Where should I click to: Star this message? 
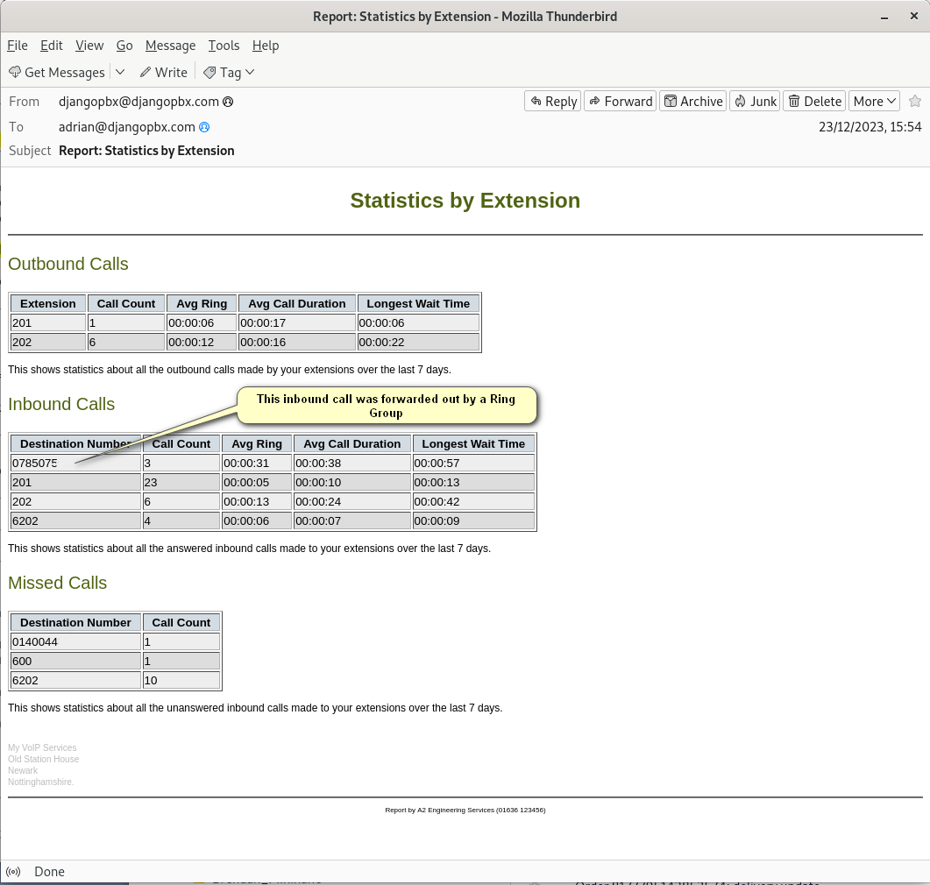915,102
